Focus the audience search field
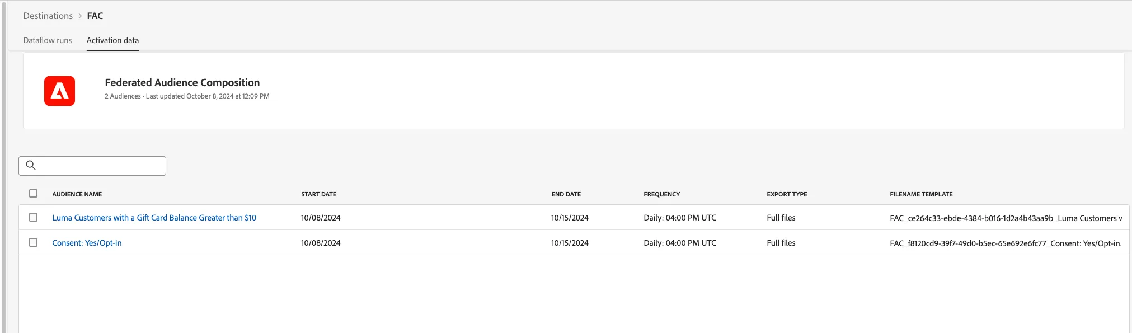This screenshot has height=333, width=1132. click(x=92, y=166)
